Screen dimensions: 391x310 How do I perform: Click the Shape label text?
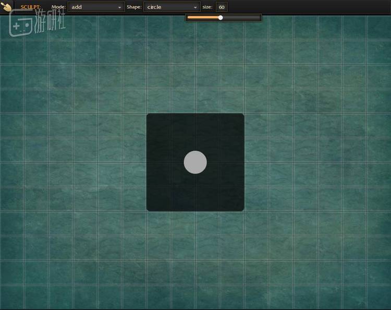[134, 7]
